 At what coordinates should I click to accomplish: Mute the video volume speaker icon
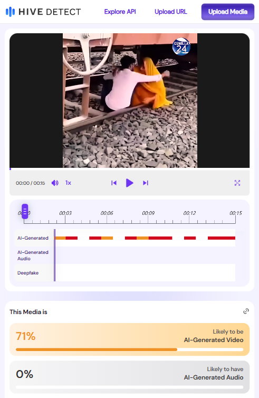[55, 183]
